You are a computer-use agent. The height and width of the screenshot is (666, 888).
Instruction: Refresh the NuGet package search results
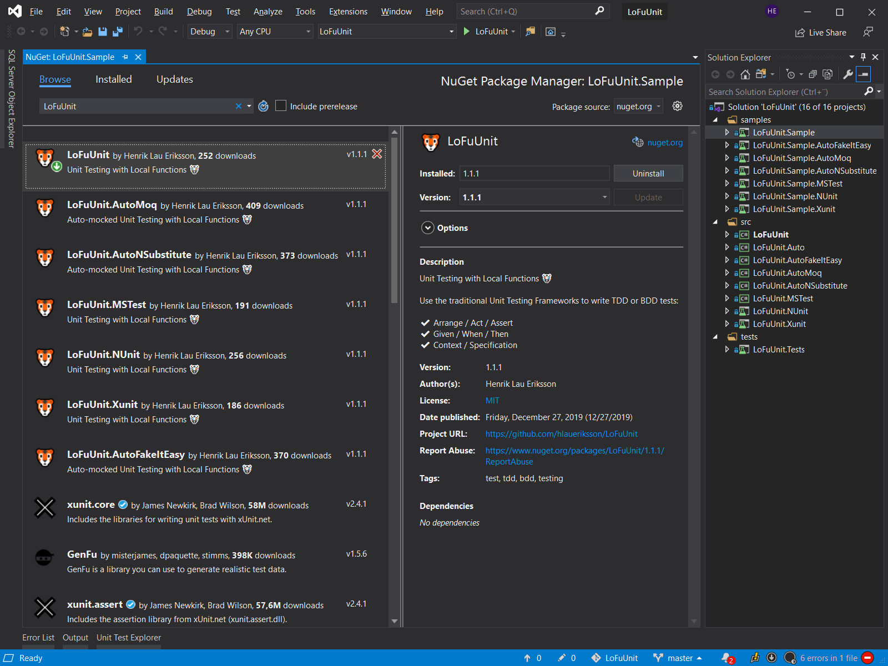(x=264, y=106)
